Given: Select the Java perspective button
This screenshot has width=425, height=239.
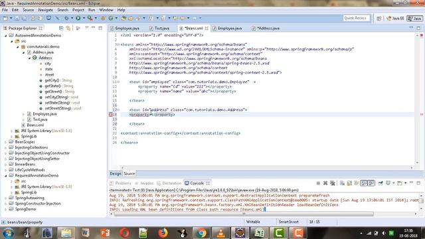Looking at the screenshot, I should point(414,19).
